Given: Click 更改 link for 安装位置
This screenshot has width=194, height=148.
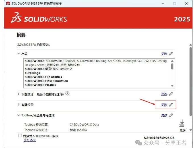Looking at the screenshot, I should pyautogui.click(x=164, y=105).
